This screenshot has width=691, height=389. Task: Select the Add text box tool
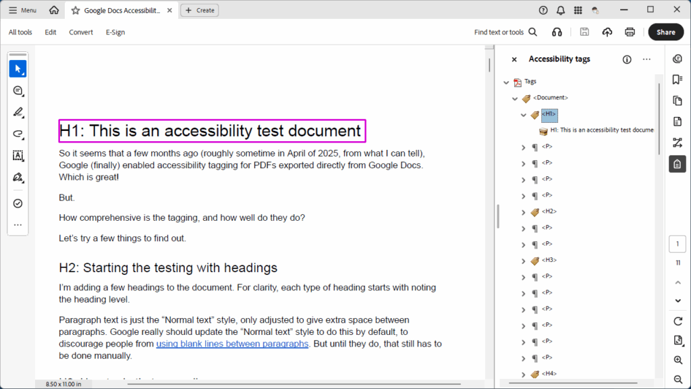coord(18,156)
